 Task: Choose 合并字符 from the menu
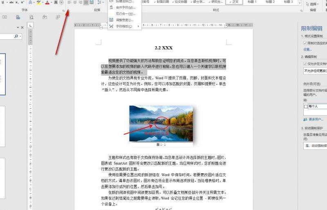(x=125, y=7)
